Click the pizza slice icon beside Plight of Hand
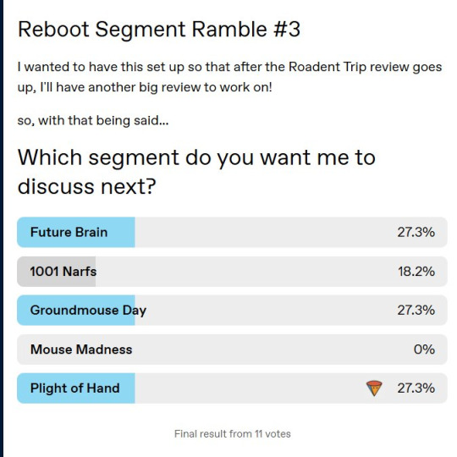This screenshot has width=457, height=457. pyautogui.click(x=374, y=388)
